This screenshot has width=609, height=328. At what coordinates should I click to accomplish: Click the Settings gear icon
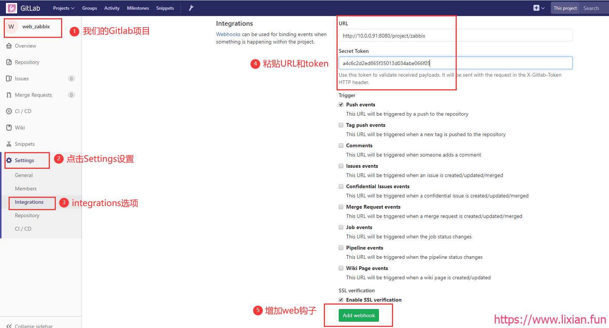[x=9, y=160]
